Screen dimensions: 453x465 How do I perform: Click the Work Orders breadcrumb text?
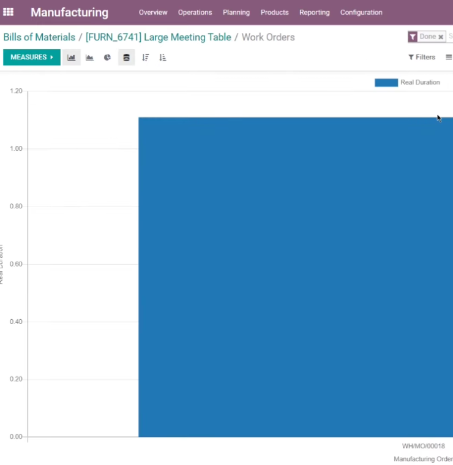point(268,37)
